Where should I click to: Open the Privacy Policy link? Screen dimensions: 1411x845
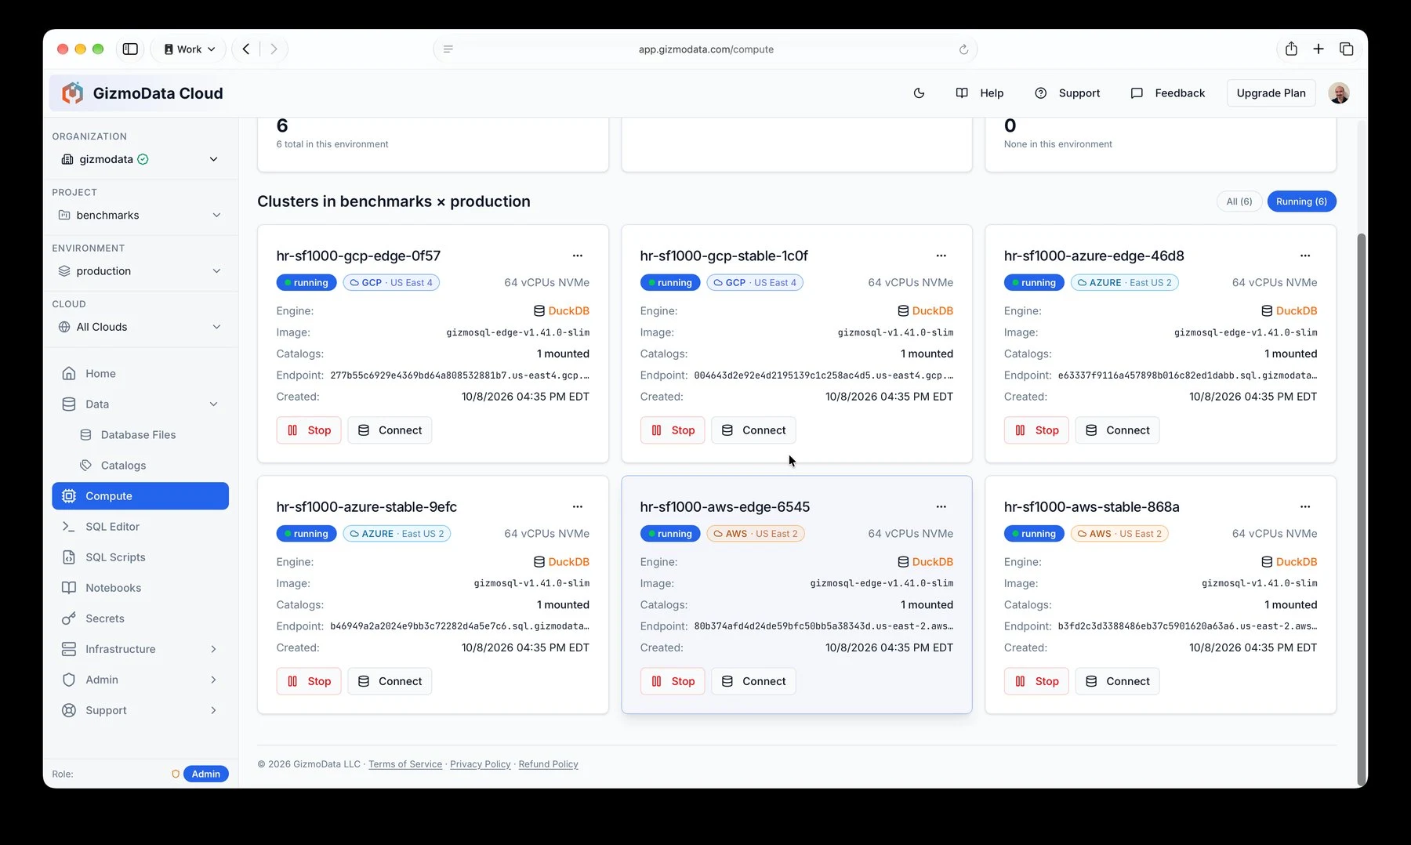(x=481, y=764)
